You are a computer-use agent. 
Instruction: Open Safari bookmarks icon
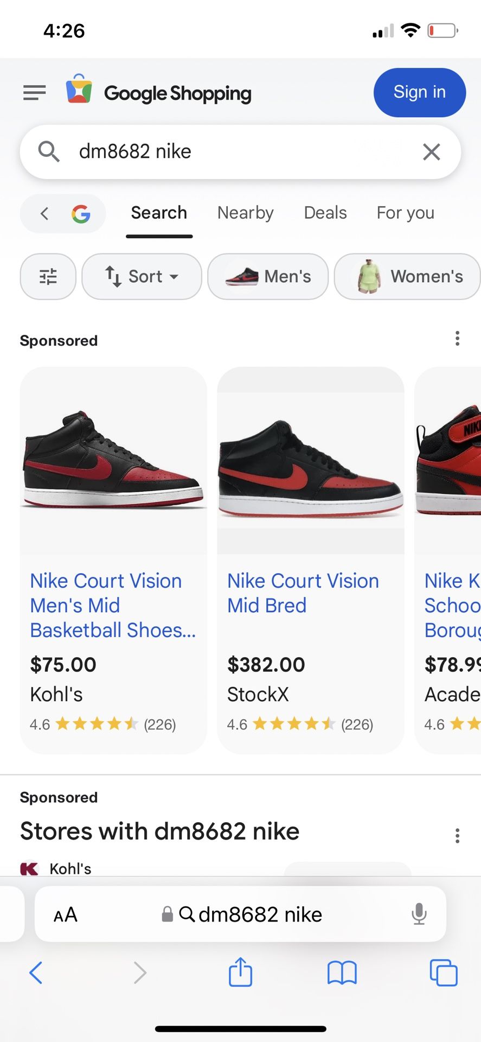342,972
